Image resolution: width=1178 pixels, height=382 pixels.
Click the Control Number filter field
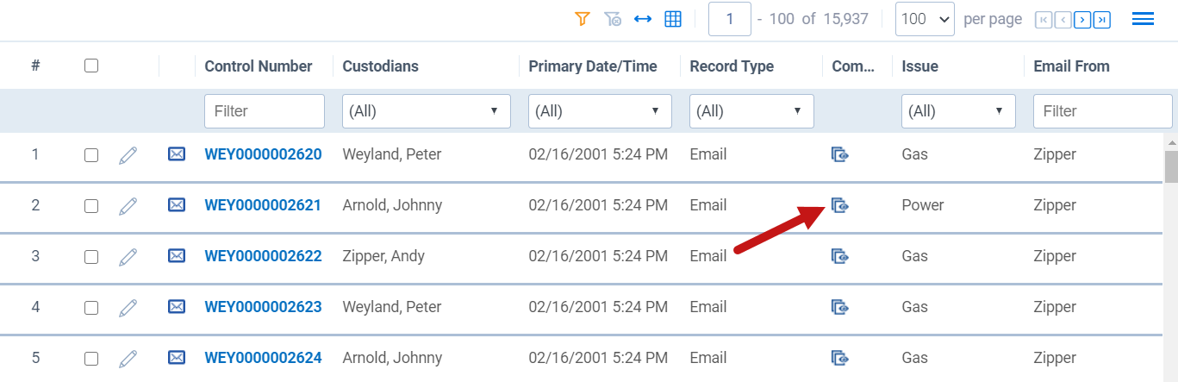point(265,111)
